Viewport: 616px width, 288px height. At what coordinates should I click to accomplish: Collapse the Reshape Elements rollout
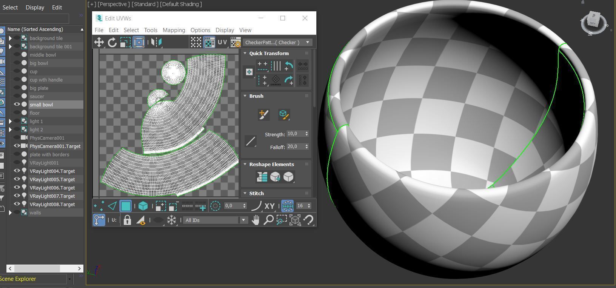tap(245, 164)
